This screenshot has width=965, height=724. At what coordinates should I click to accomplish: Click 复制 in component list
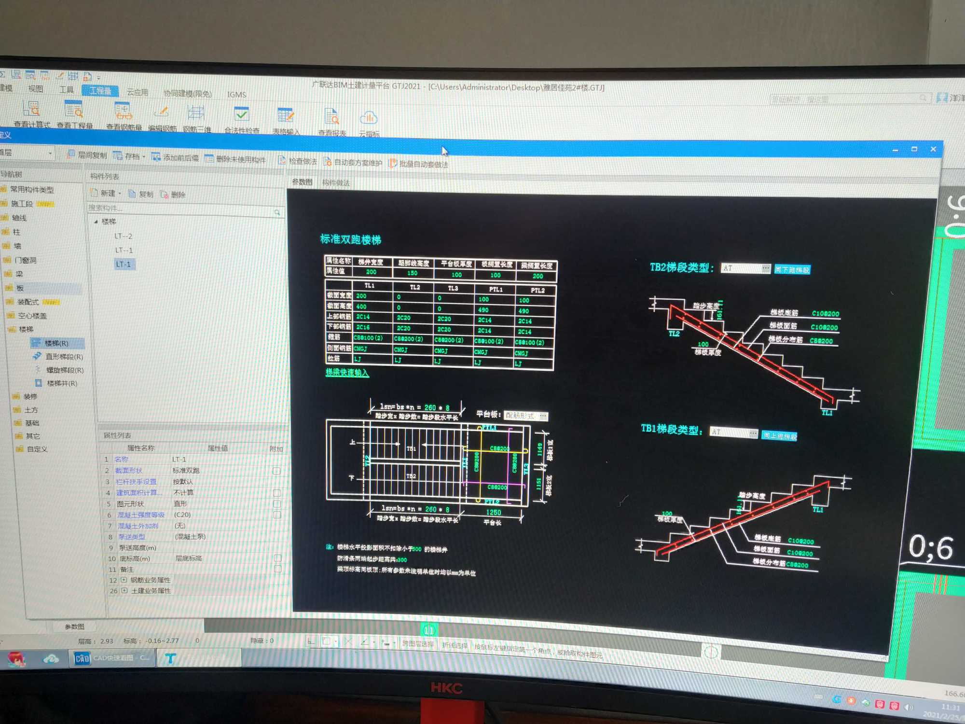pyautogui.click(x=141, y=194)
